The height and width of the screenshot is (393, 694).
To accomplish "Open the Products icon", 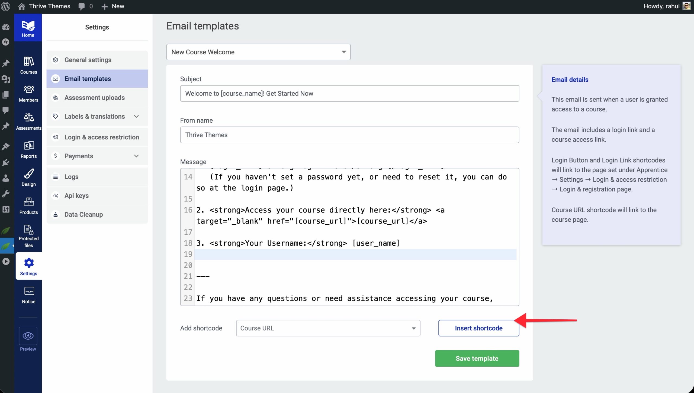I will 28,202.
